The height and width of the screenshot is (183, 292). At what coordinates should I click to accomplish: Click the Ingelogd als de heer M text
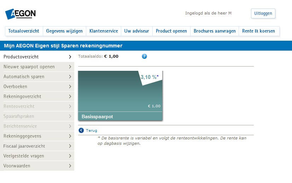(x=208, y=13)
